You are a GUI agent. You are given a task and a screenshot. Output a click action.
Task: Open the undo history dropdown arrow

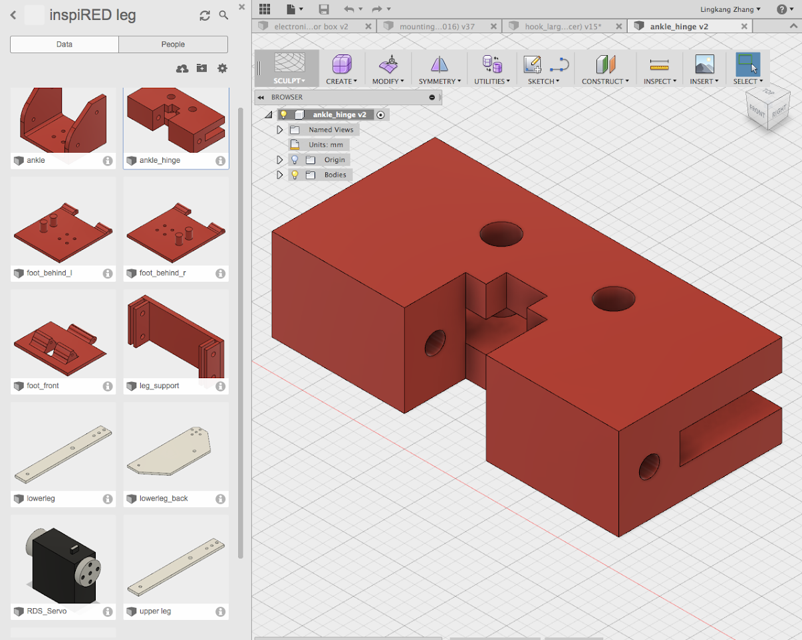360,9
